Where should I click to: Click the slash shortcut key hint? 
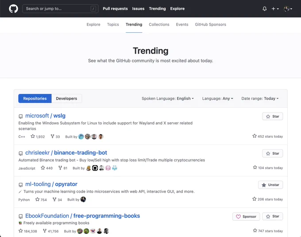pos(93,9)
